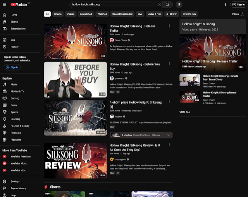248x197 pixels.
Task: Open the Before You Buy video thumbnail
Action: click(75, 79)
